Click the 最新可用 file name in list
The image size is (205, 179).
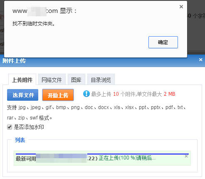[57, 158]
